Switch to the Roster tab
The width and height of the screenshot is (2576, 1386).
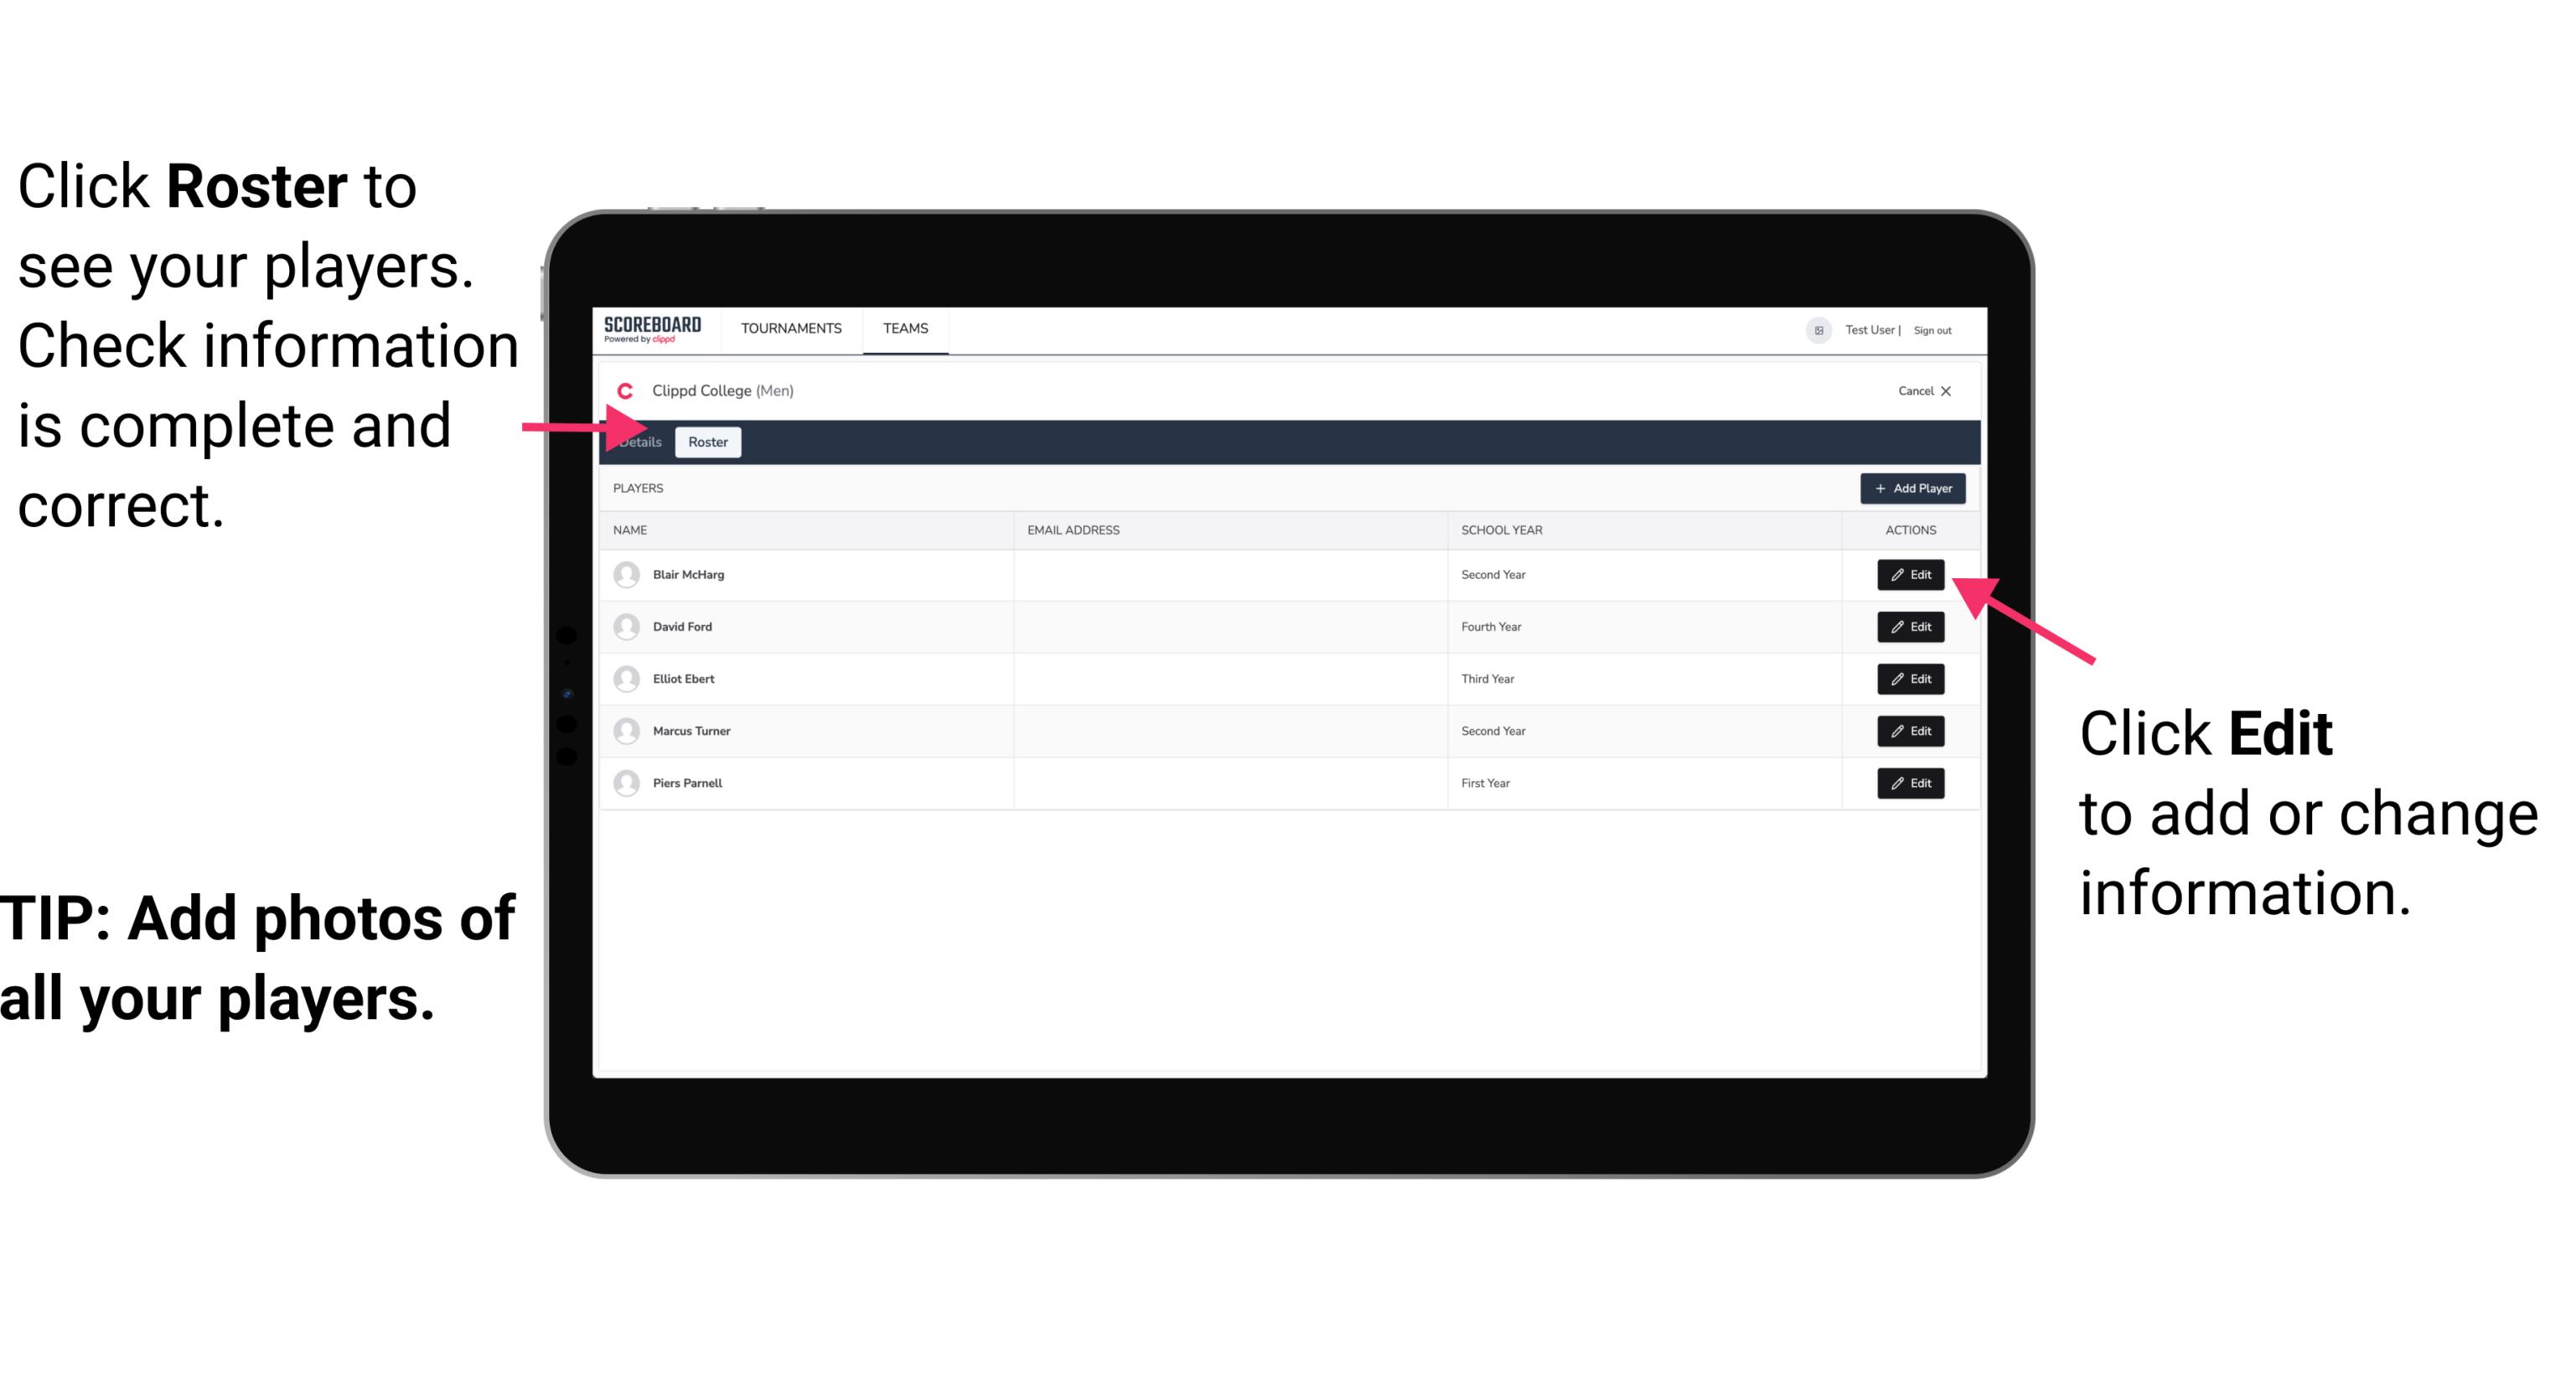click(708, 442)
